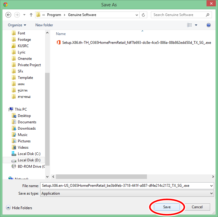Close the Save As dialog

[x=211, y=3]
